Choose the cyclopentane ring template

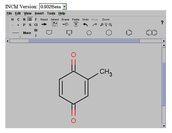tap(89, 33)
